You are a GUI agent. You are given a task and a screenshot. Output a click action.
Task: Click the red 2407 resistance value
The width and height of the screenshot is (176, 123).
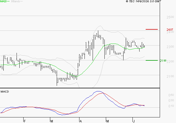coord(170,30)
